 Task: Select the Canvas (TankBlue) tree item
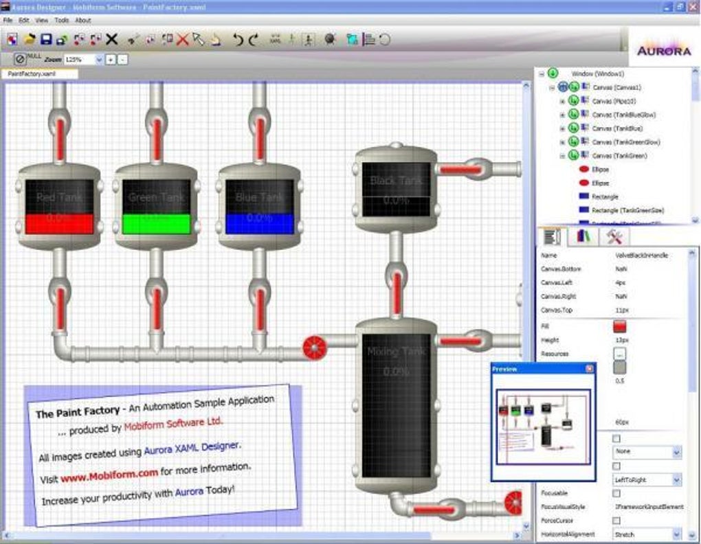pyautogui.click(x=617, y=128)
